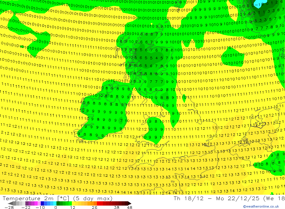Viewport: 285px width, 209px height.
Task: Click the -22 label on the temperature scale
Action: 26,207
